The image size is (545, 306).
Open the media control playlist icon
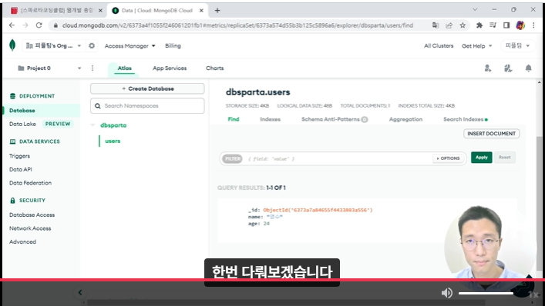point(493,25)
